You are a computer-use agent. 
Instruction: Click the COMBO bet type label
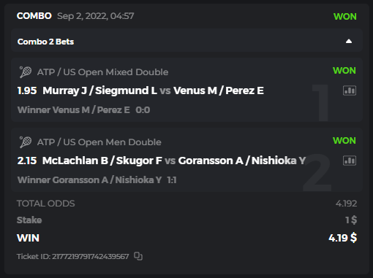(34, 16)
